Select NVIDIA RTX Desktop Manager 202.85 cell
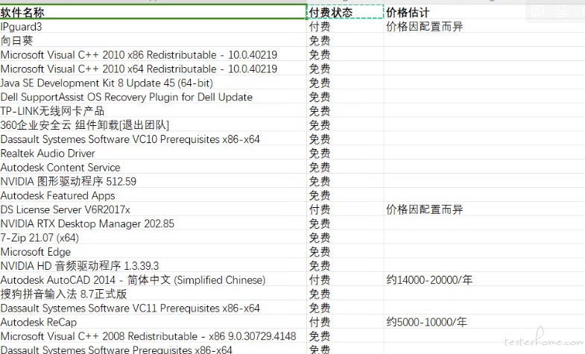Image resolution: width=585 pixels, height=354 pixels. click(x=153, y=224)
